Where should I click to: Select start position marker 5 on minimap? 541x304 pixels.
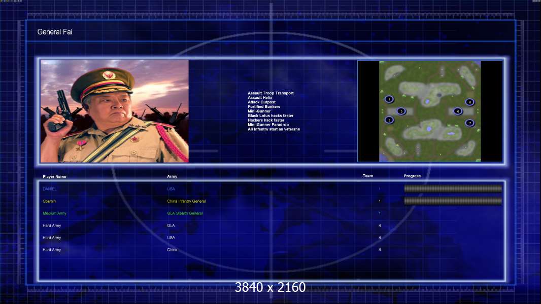pos(401,111)
